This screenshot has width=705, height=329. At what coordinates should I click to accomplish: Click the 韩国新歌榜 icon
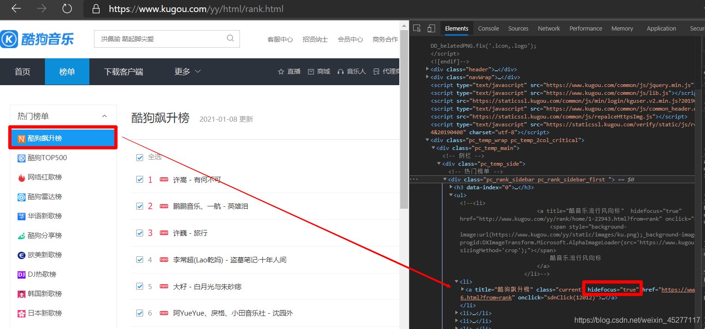21,294
